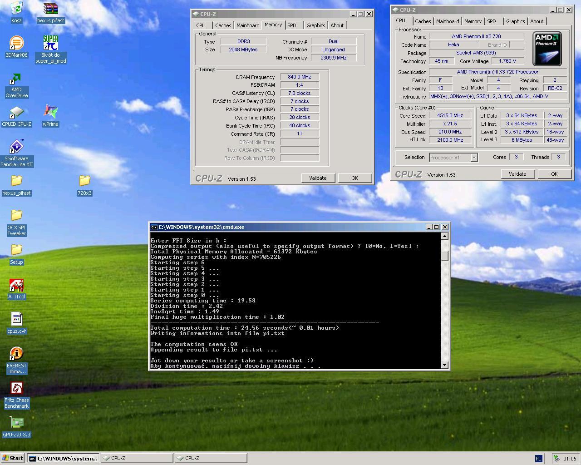Click the taskbar clock 01:06
The image size is (581, 465).
pyautogui.click(x=570, y=459)
